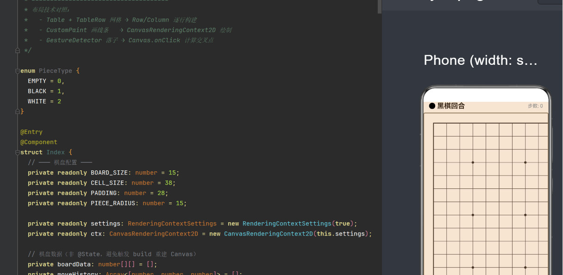
Task: Click the GestureDetector comment text
Action: 74,40
